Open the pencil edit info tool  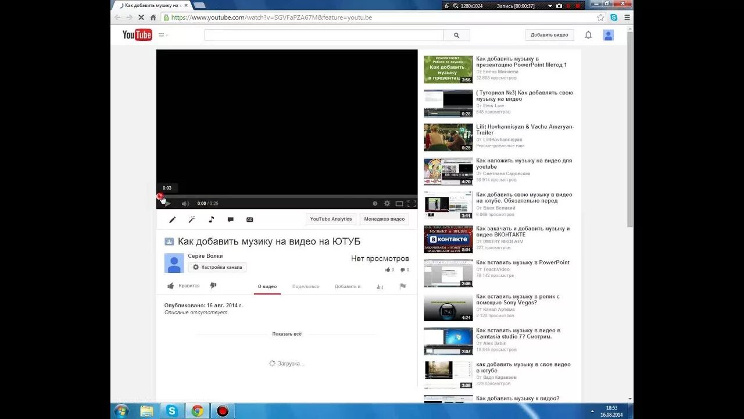pyautogui.click(x=172, y=219)
